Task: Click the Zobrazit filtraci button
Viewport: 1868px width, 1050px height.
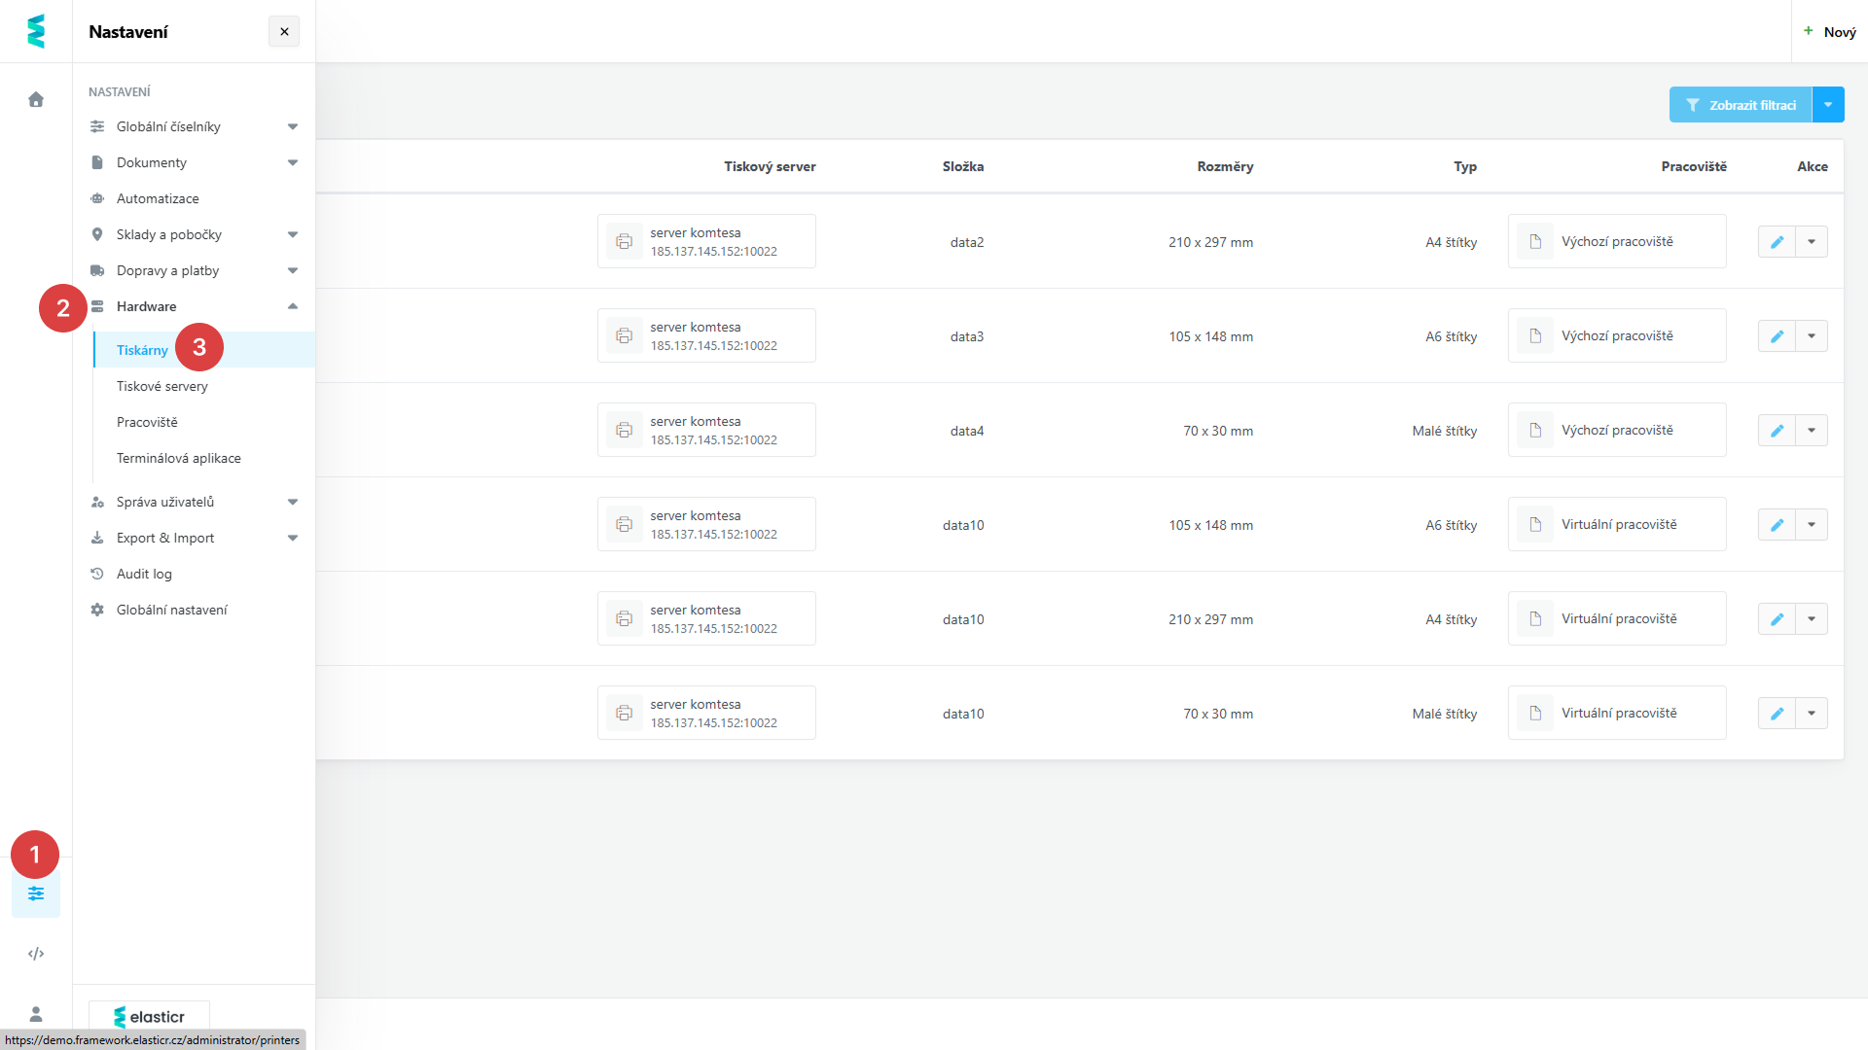Action: (x=1741, y=105)
